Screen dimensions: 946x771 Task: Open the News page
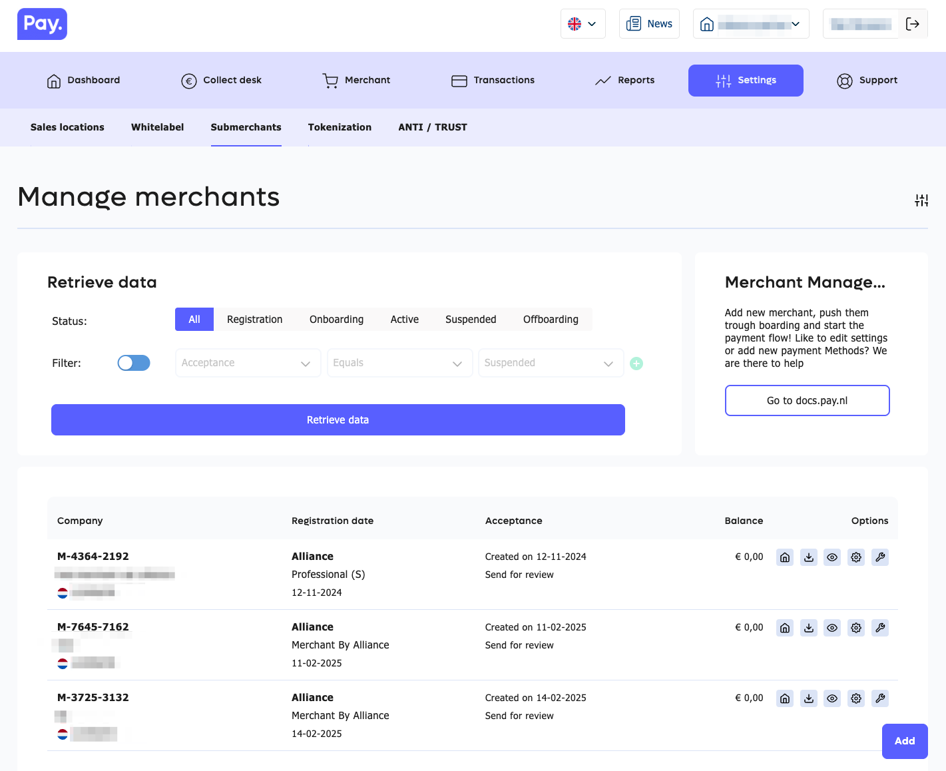point(649,24)
